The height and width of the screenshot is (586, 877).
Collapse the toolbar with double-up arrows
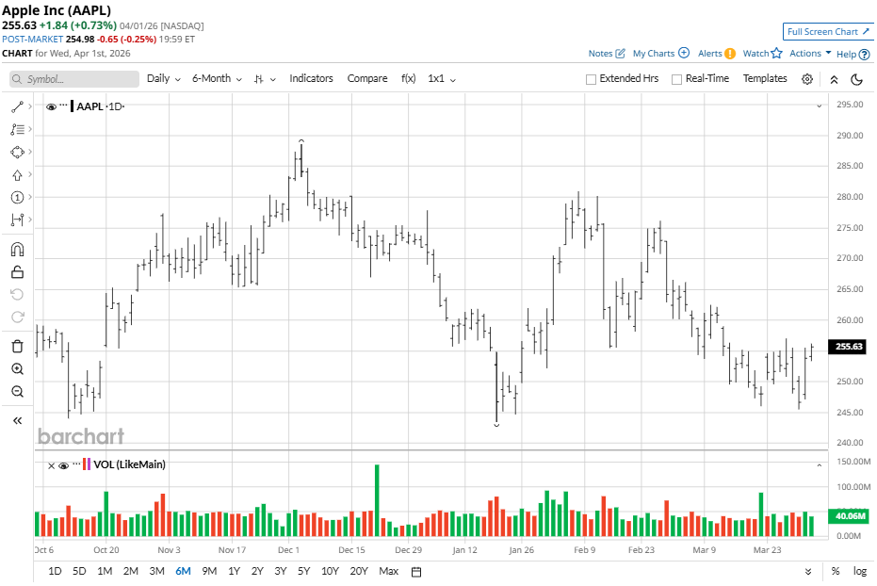click(834, 79)
